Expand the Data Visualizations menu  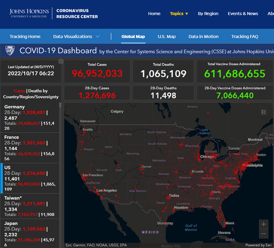tap(76, 37)
